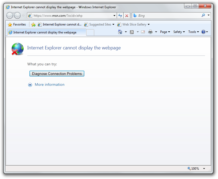Click Diagnose Connection Problems button
The height and width of the screenshot is (179, 218).
[57, 74]
